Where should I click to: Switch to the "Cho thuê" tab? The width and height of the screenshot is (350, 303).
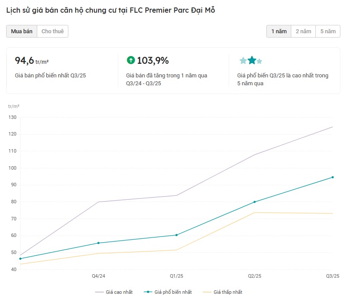click(x=53, y=31)
